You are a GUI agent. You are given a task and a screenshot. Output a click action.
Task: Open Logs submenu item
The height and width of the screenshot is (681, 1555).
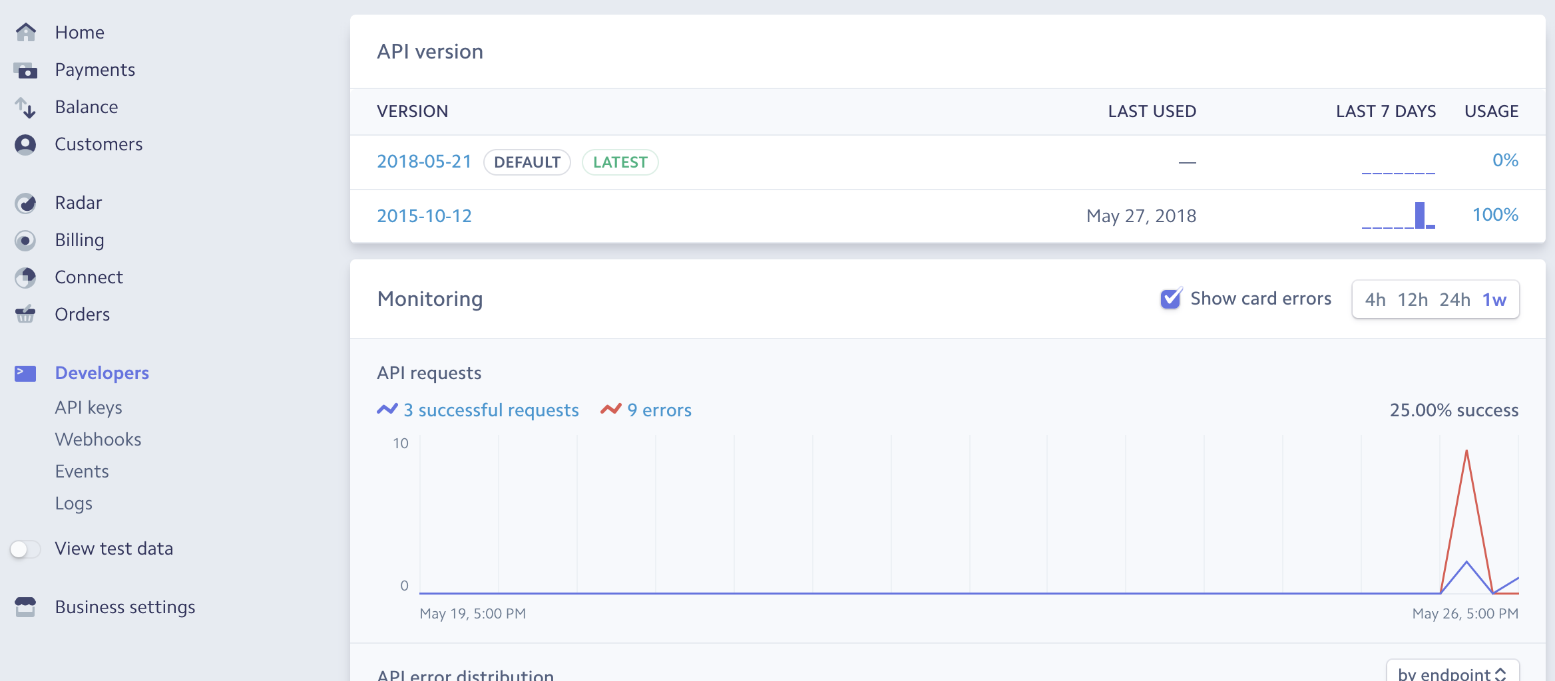(73, 503)
